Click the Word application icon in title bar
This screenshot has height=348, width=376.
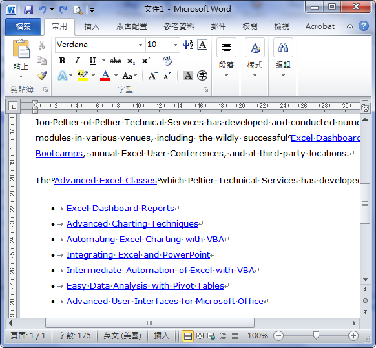[x=11, y=10]
